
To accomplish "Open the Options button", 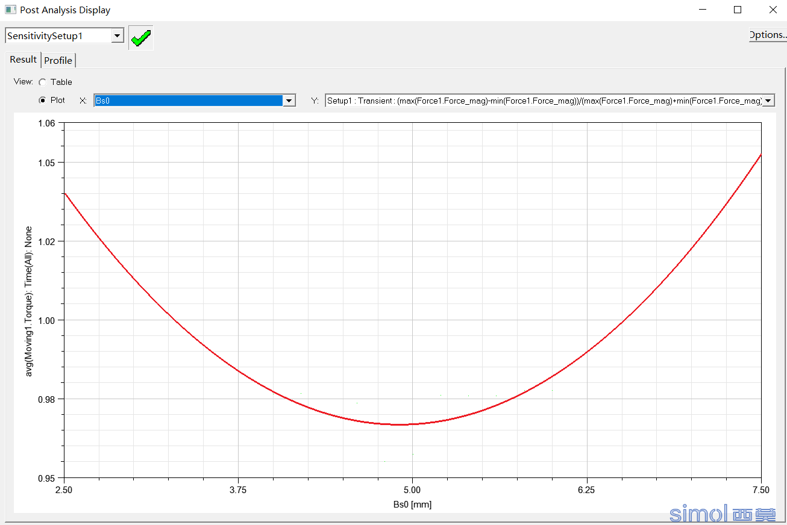I will point(768,35).
